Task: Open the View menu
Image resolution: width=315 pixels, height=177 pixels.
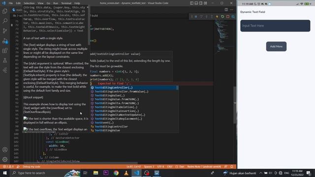Action: [x=40, y=3]
